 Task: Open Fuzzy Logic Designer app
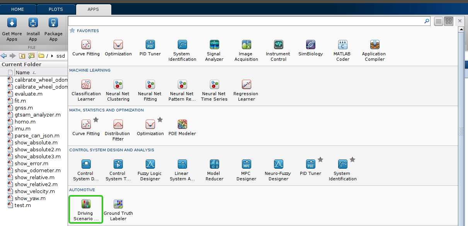(150, 170)
